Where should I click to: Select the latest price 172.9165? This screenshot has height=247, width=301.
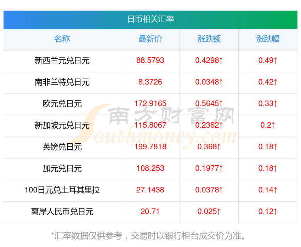150,104
